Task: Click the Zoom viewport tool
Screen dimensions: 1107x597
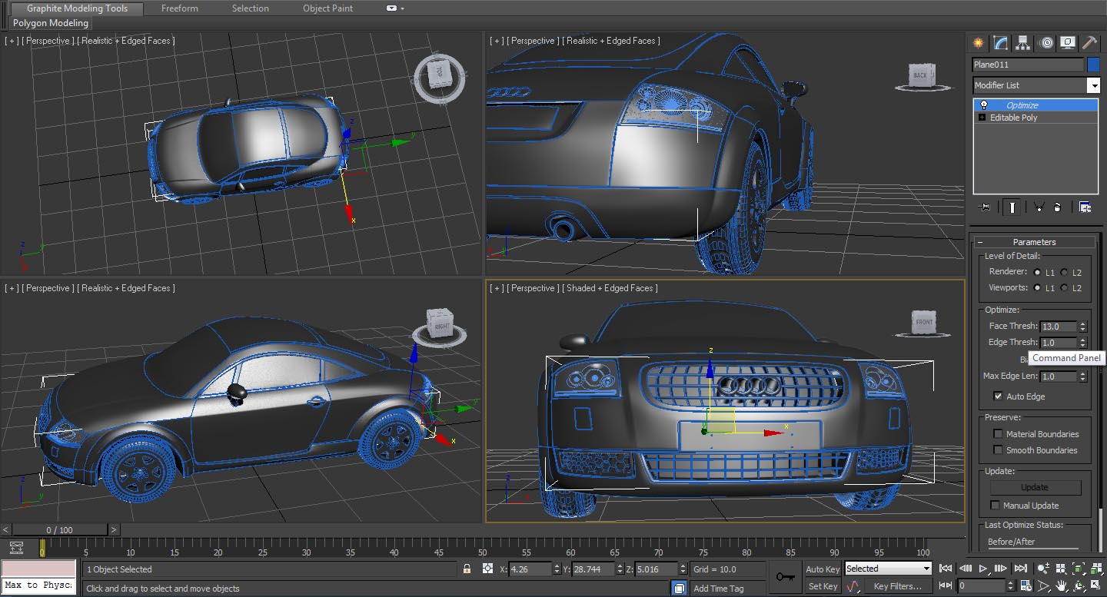Action: point(1042,569)
